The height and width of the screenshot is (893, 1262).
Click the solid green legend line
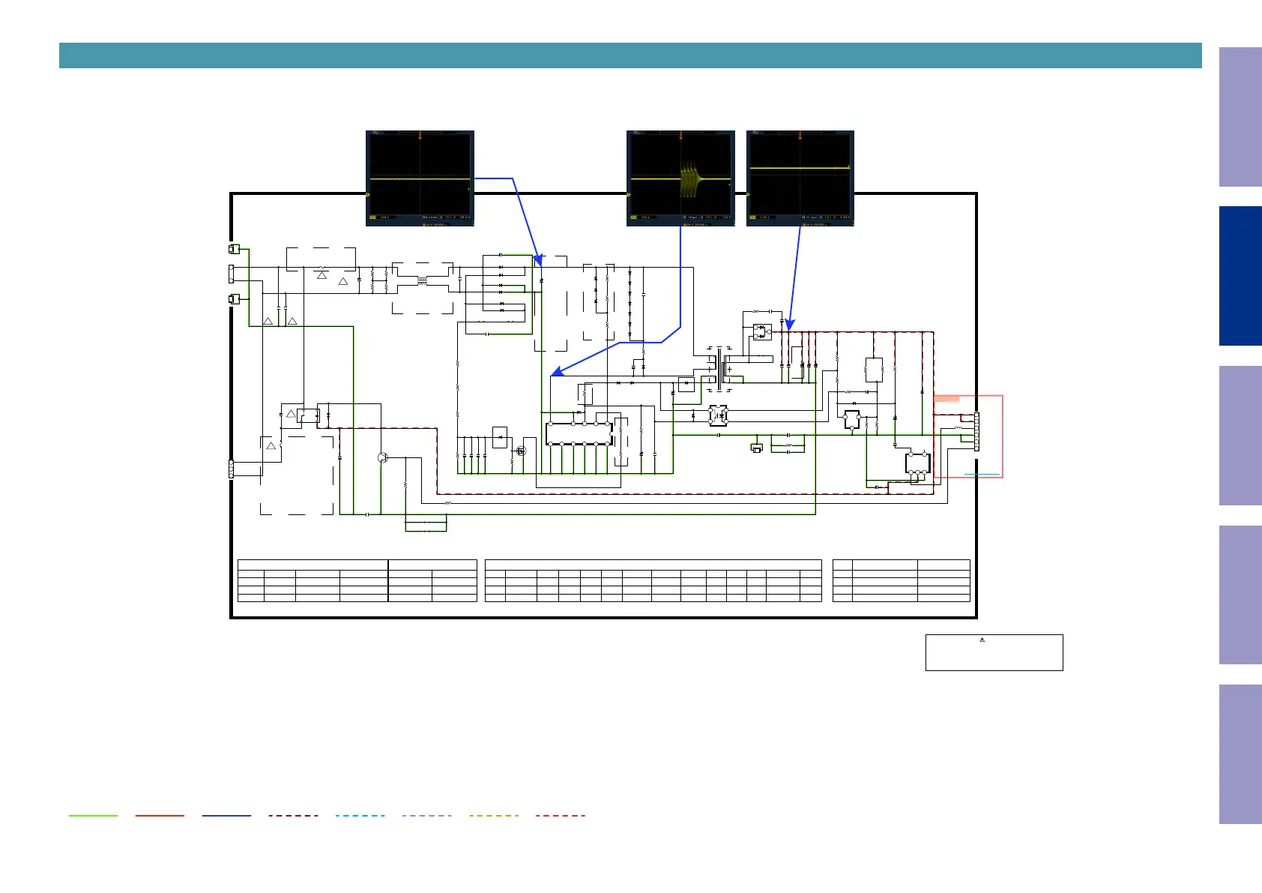(94, 815)
